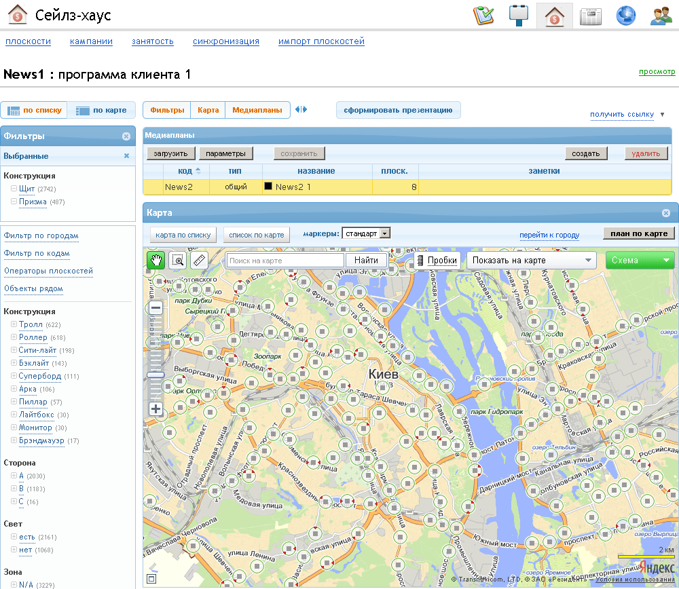
Task: Open the маркеры стандарт dropdown
Action: coord(366,233)
